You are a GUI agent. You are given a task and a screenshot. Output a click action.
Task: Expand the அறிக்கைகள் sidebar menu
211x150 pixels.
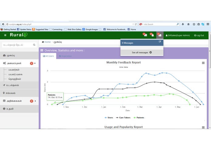click(19, 101)
